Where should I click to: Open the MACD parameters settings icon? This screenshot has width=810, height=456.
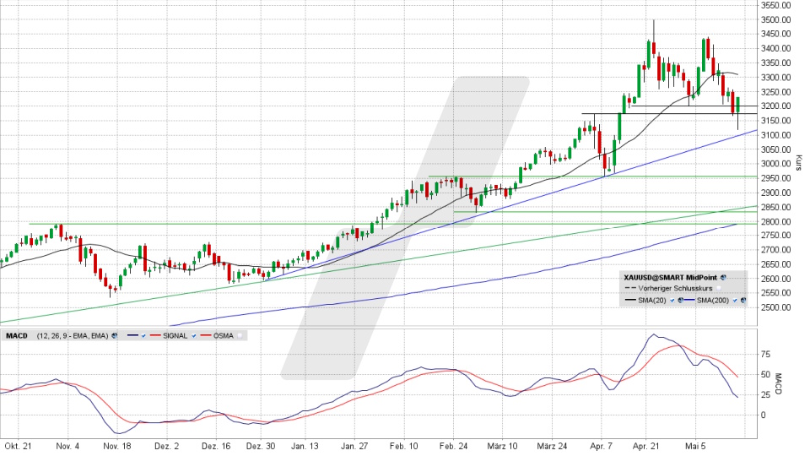point(114,335)
